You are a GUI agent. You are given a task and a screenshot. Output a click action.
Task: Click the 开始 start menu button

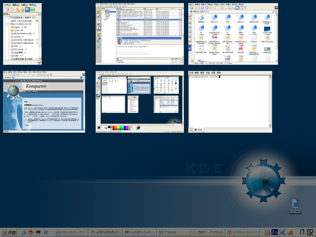[x=9, y=232]
